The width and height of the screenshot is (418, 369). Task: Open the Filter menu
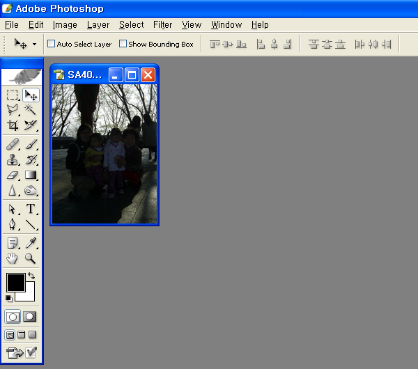click(162, 25)
